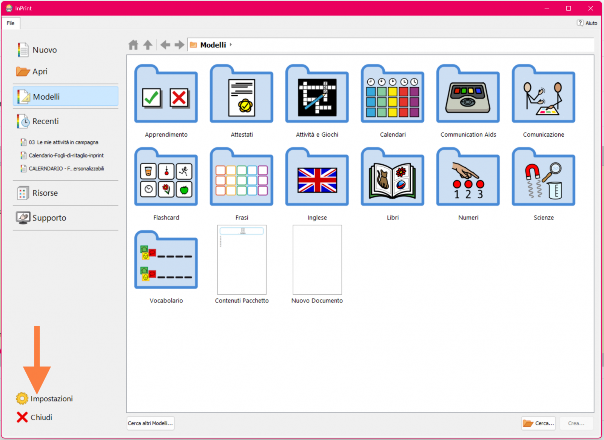Choose Apri in the sidebar
604x440 pixels.
pos(65,71)
